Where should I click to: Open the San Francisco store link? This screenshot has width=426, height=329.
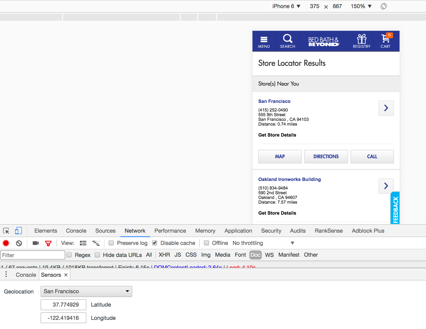[274, 101]
